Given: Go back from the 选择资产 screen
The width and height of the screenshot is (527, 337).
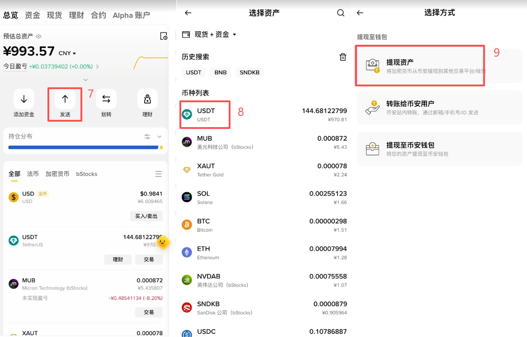Looking at the screenshot, I should [x=188, y=13].
